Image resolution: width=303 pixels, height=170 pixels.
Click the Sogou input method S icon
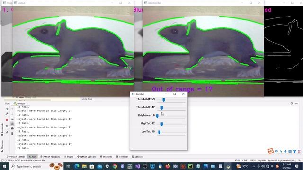pos(270,151)
